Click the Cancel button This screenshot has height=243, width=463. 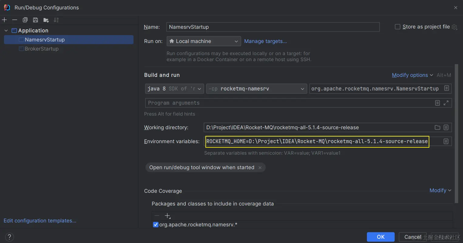click(413, 237)
